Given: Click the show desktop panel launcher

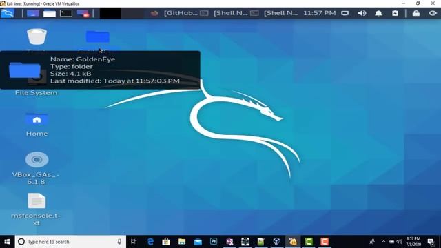Looking at the screenshot, I should [x=33, y=13].
